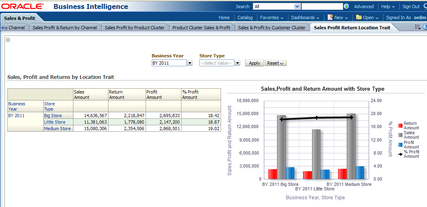Image resolution: width=427 pixels, height=207 pixels.
Task: Open the page options list icon
Action: (x=418, y=27)
